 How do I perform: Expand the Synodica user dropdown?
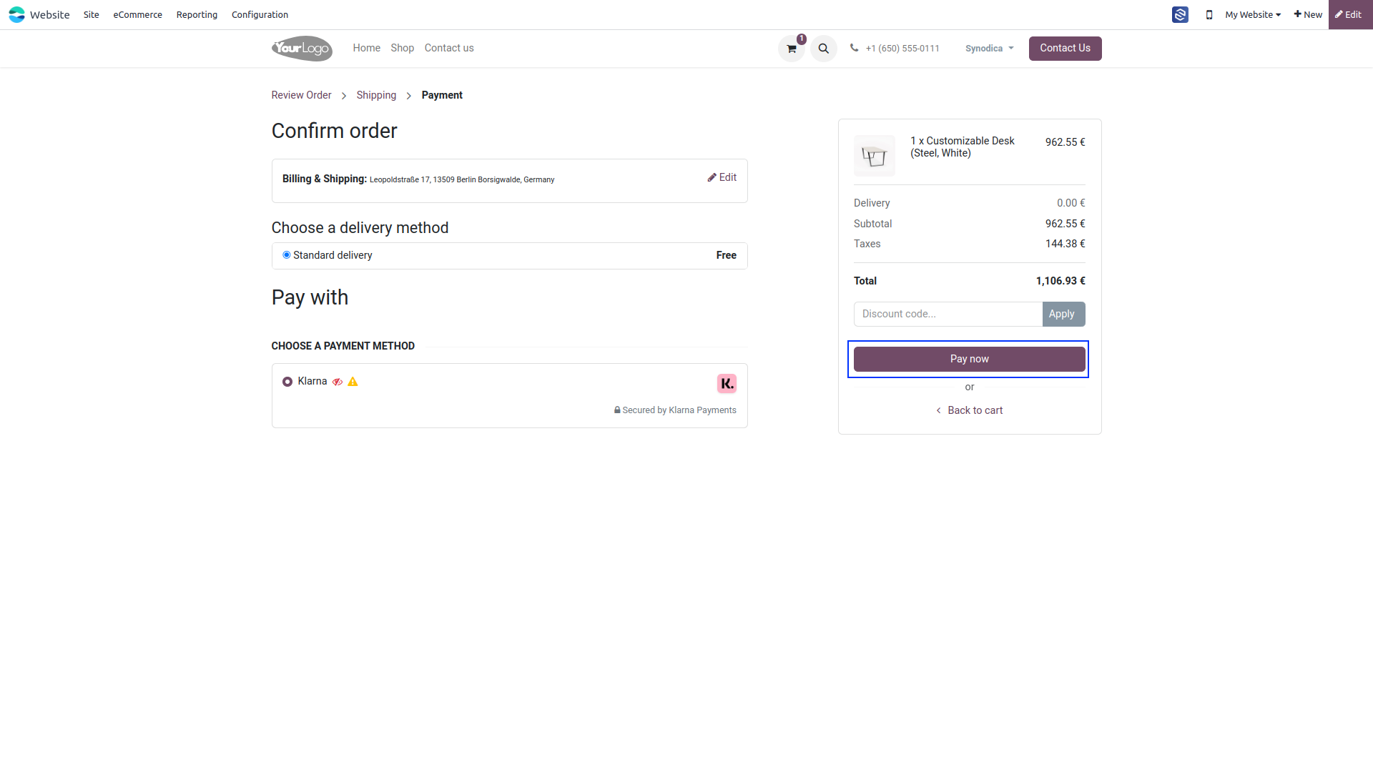(990, 49)
